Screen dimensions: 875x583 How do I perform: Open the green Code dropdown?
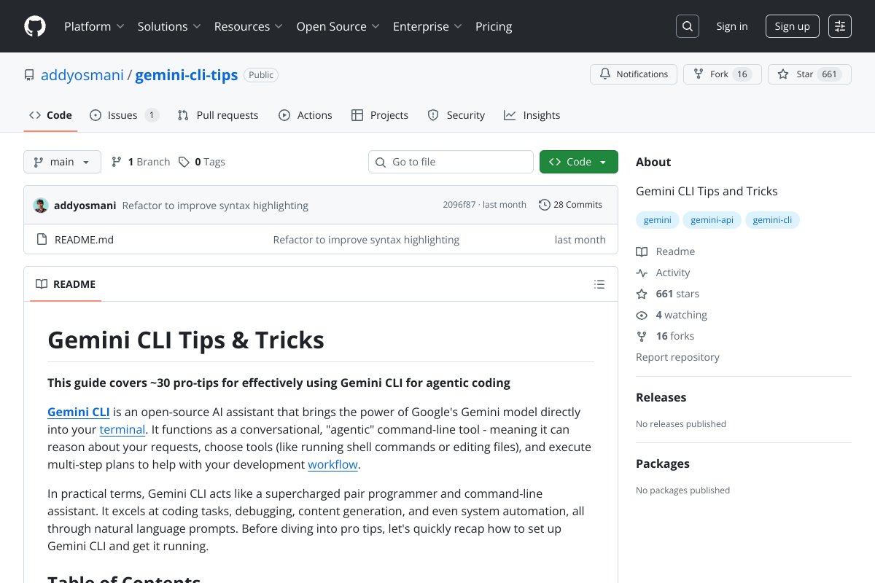pos(579,162)
